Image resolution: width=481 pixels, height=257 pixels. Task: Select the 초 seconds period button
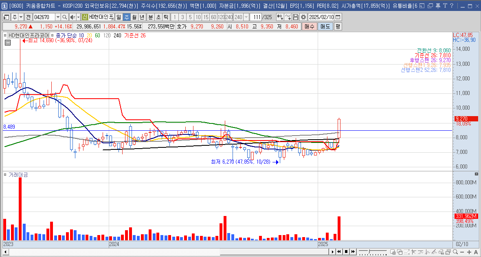(158, 17)
